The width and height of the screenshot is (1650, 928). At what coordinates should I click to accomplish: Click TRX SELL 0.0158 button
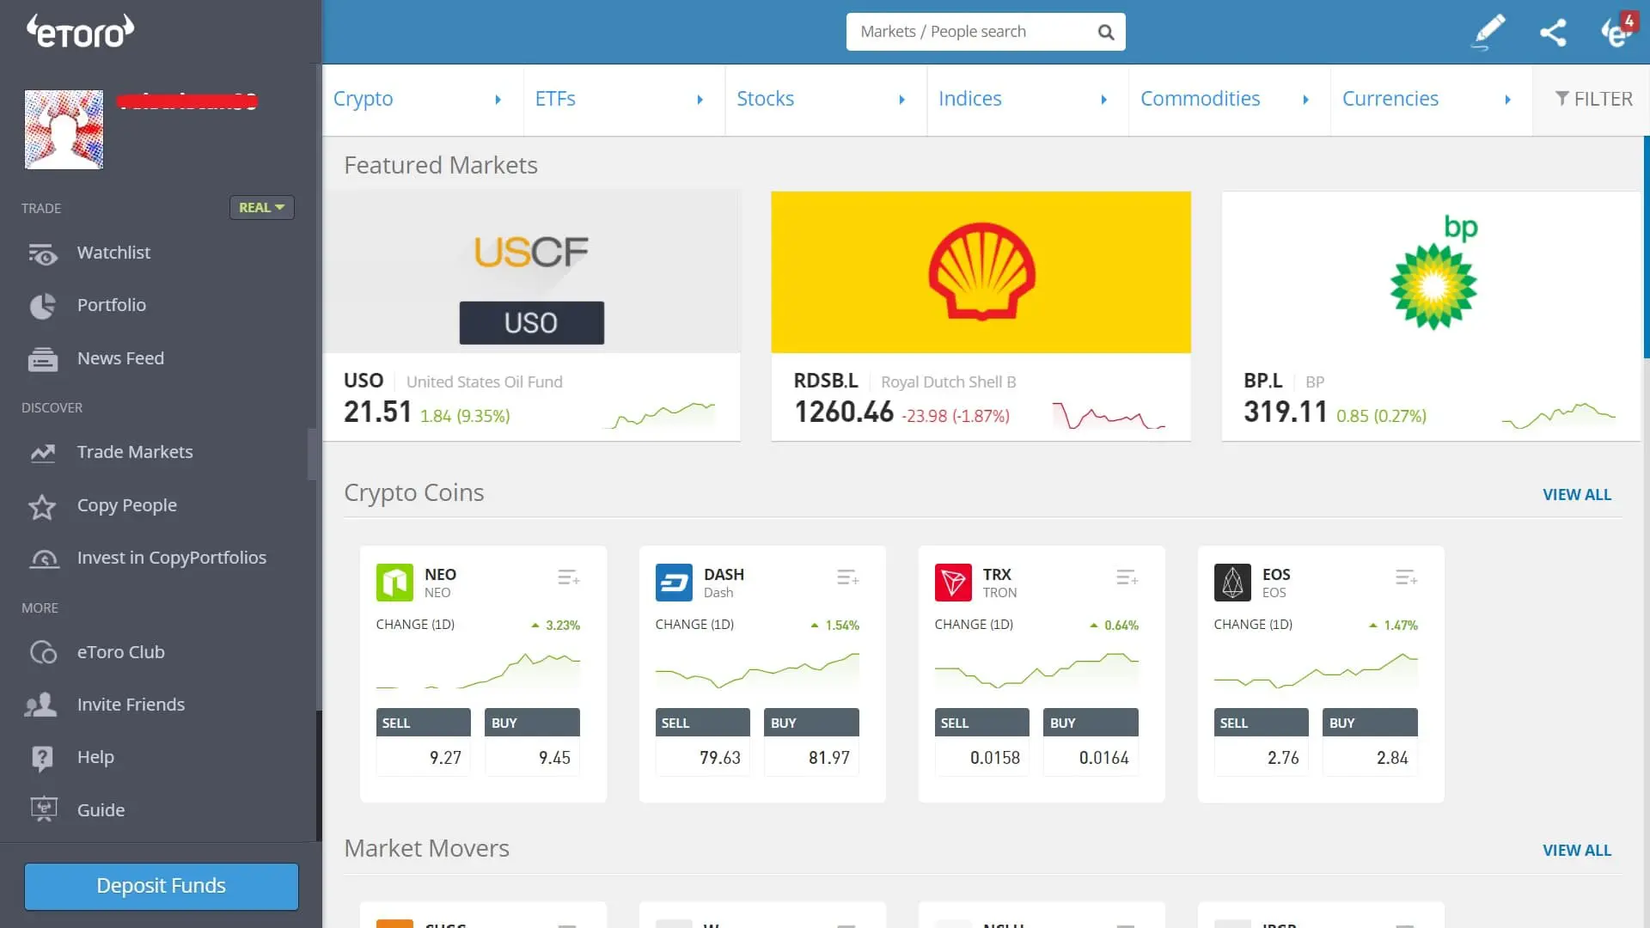[982, 742]
